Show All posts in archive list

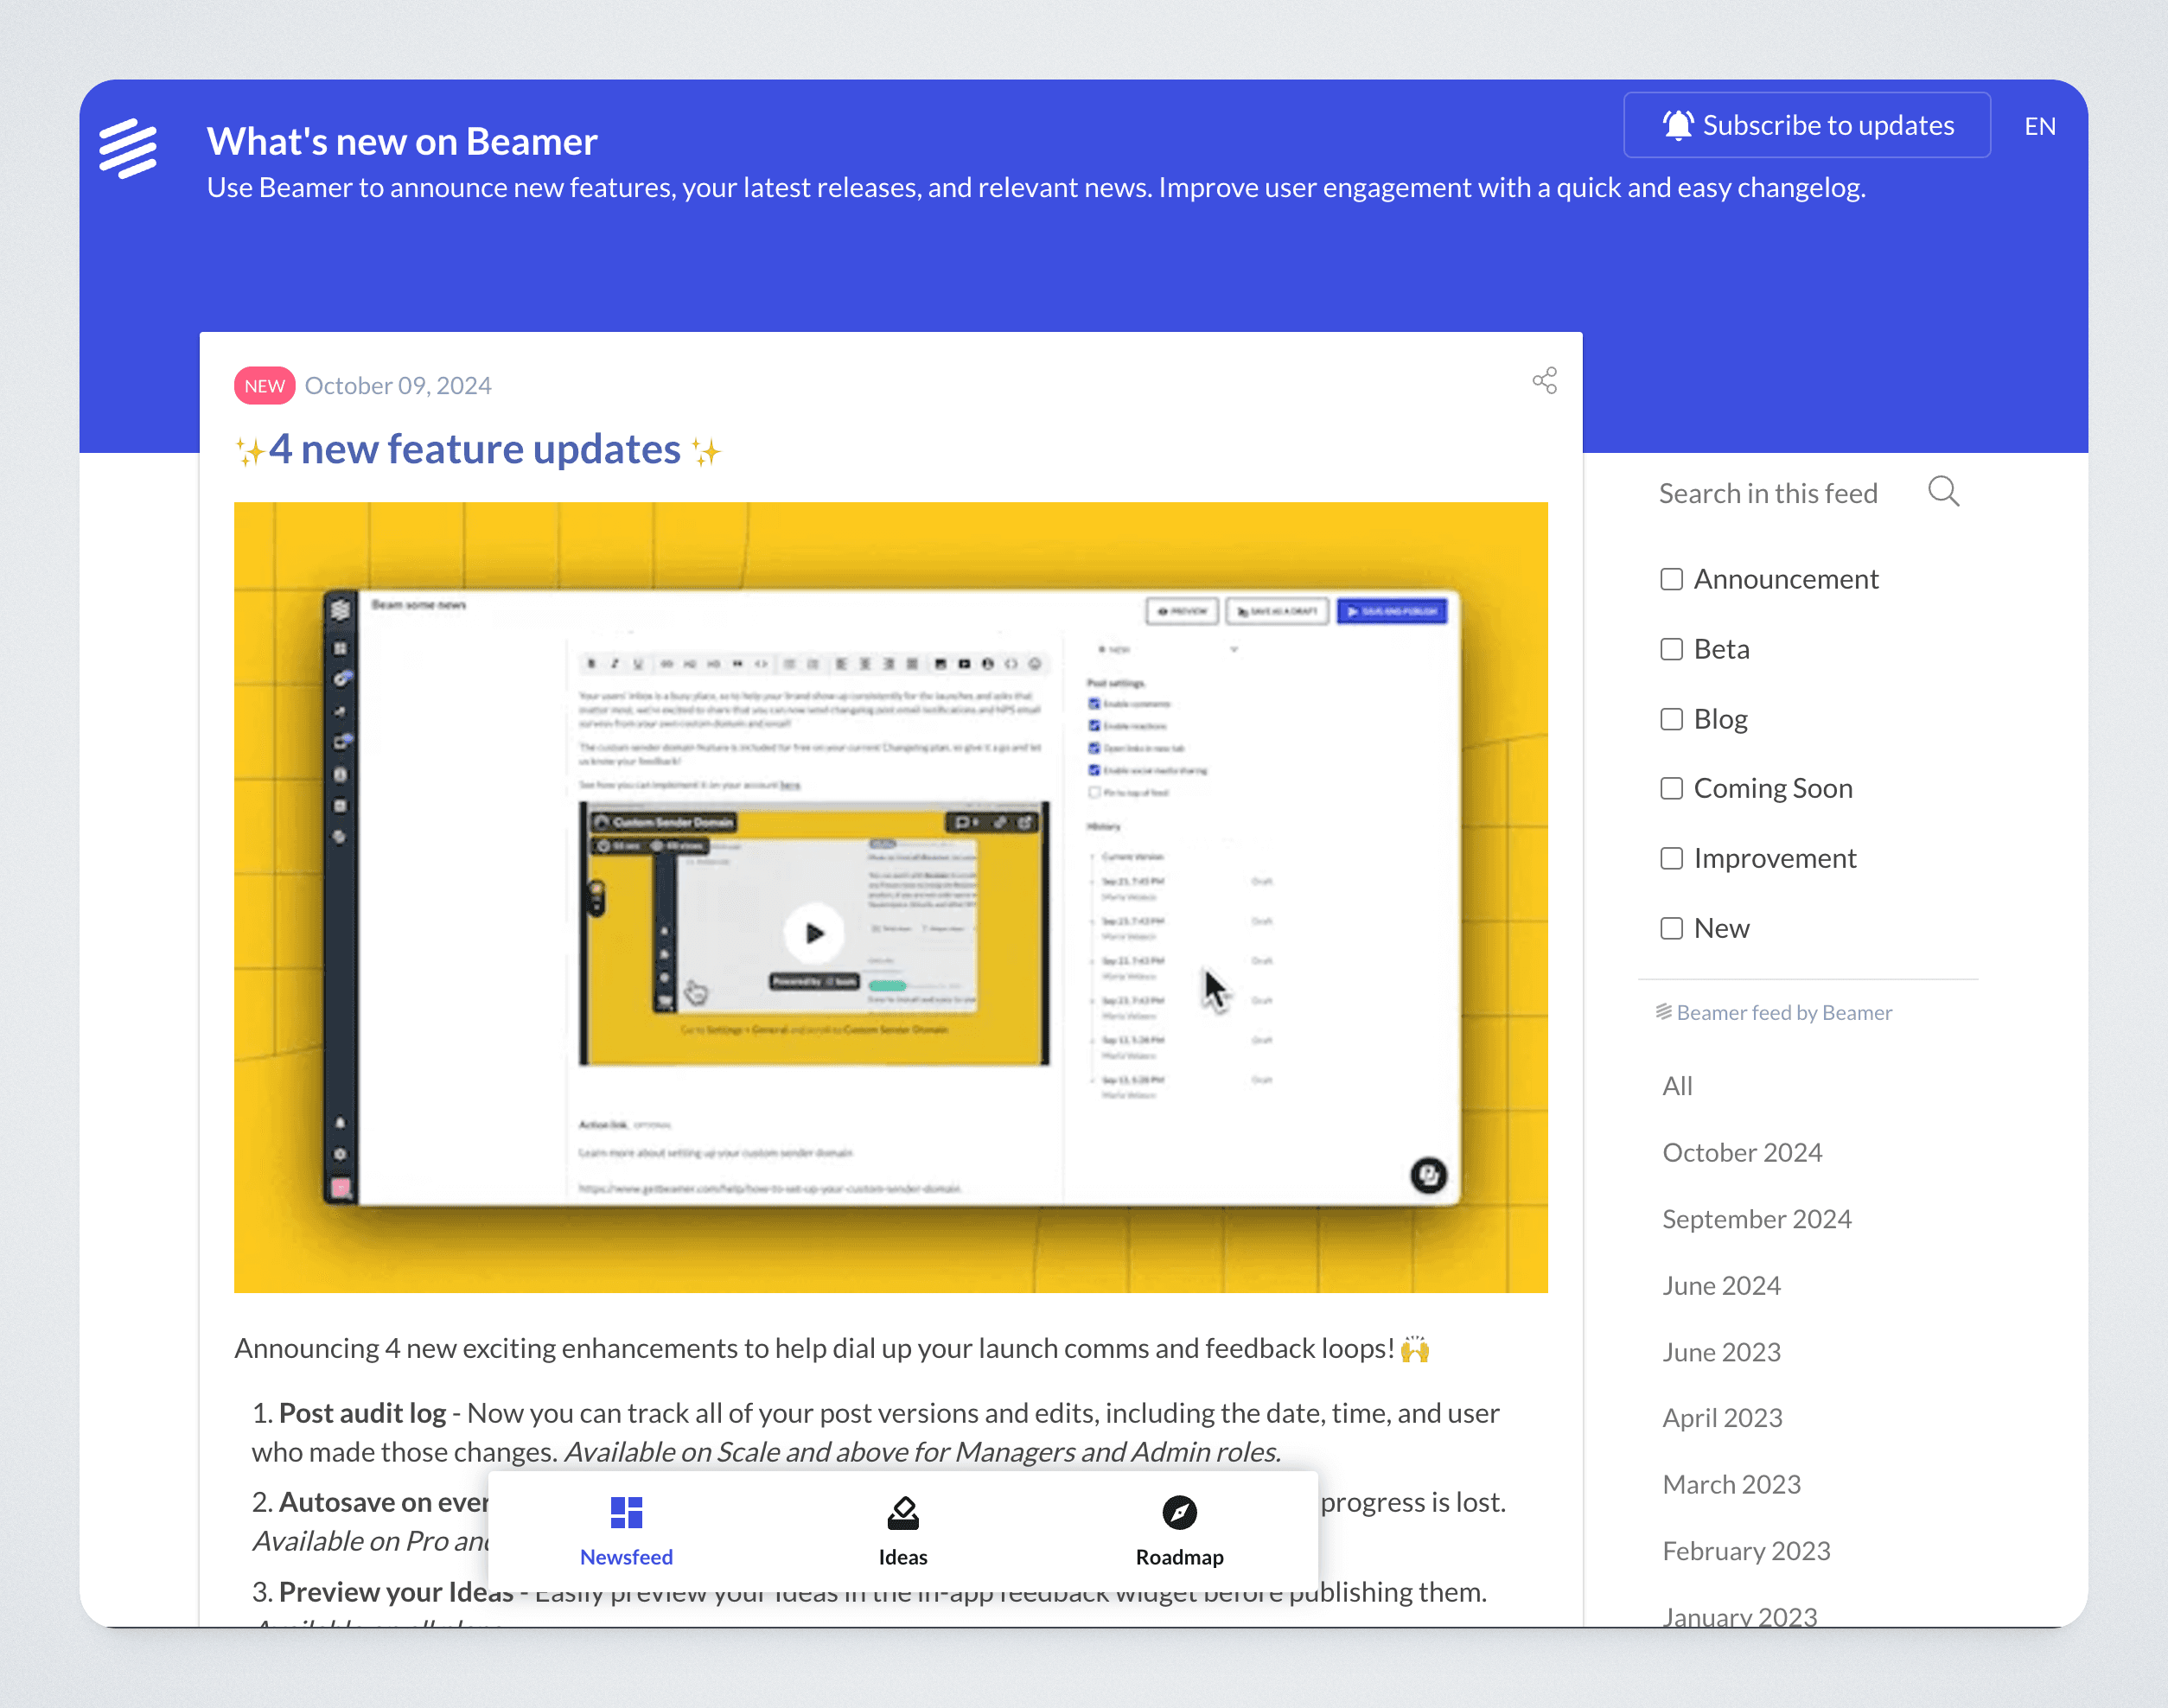[1677, 1086]
